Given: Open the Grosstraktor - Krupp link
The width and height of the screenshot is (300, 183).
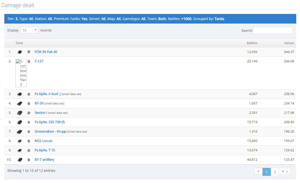Looking at the screenshot, I should 50,132.
